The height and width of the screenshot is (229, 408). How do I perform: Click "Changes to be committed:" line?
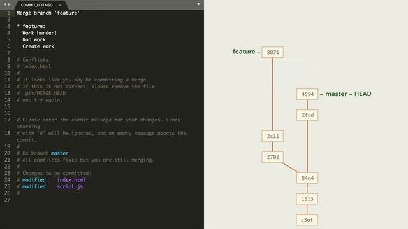tap(54, 173)
